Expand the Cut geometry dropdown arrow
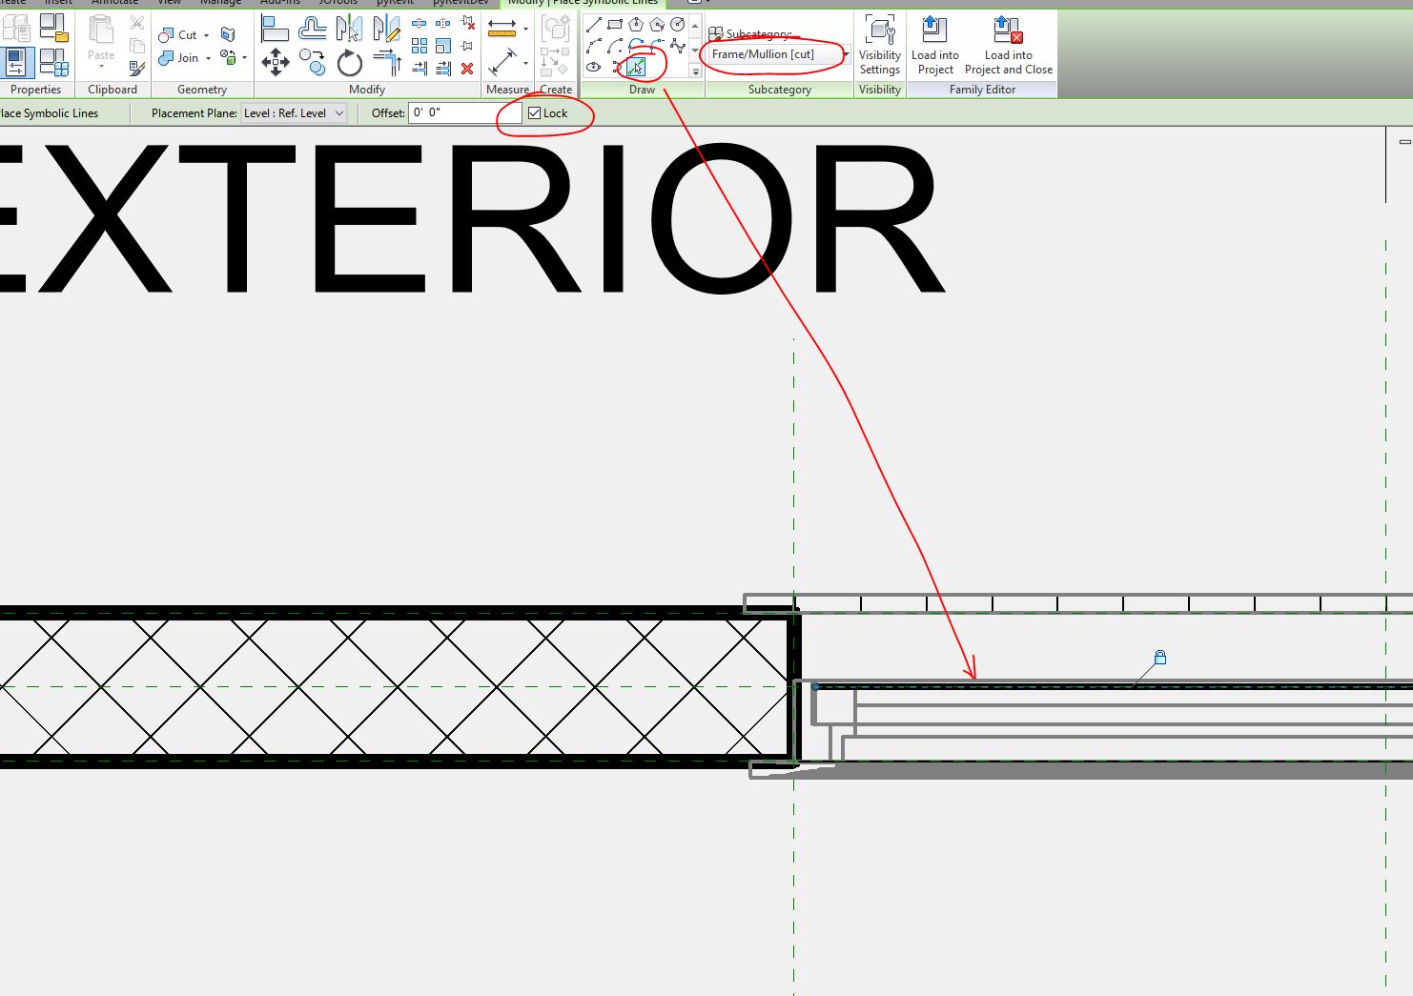The width and height of the screenshot is (1413, 996). pos(207,35)
